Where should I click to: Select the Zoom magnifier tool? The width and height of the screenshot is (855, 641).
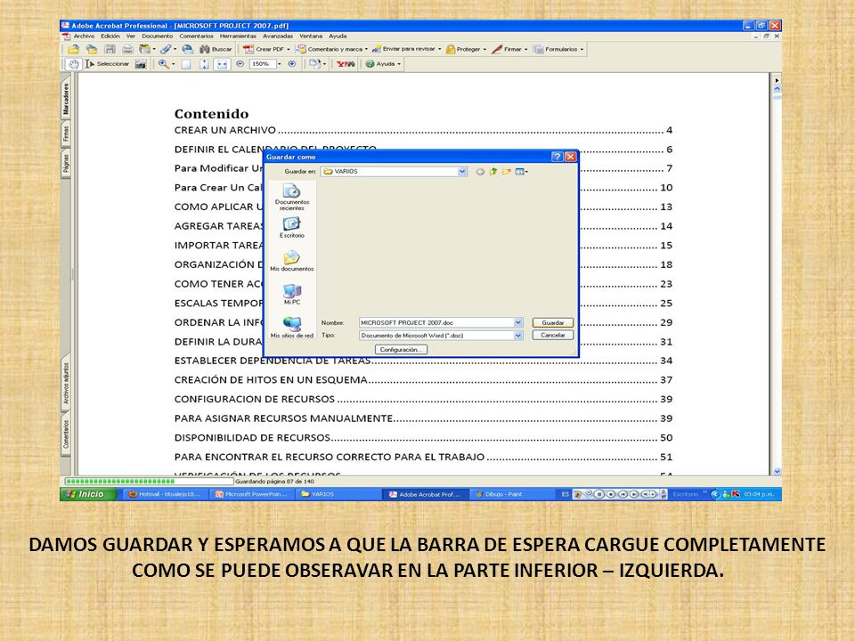163,64
